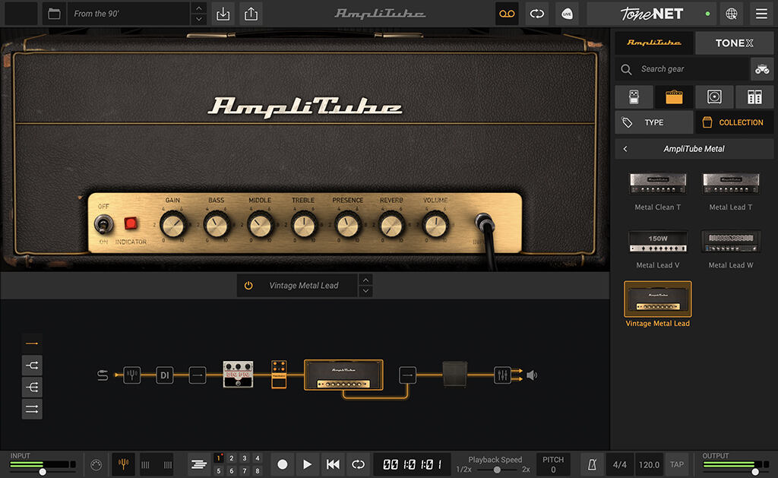Switch to TYPE gear browsing mode
This screenshot has height=478, width=778.
pyautogui.click(x=653, y=122)
